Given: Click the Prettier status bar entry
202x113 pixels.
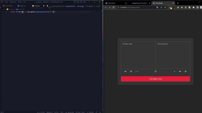Looking at the screenshot, I should [90, 112].
